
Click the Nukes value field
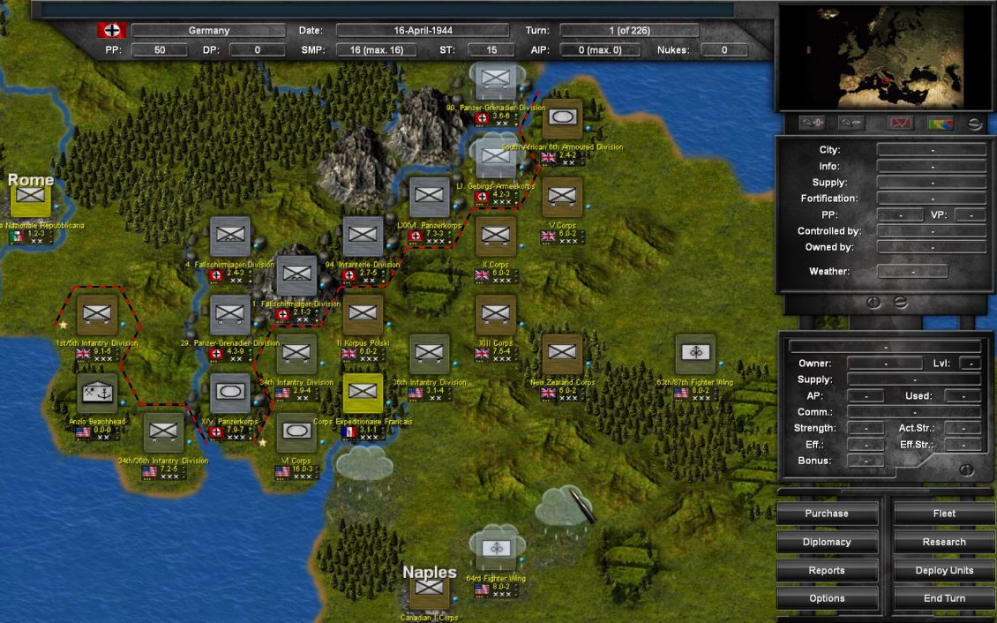coord(724,49)
